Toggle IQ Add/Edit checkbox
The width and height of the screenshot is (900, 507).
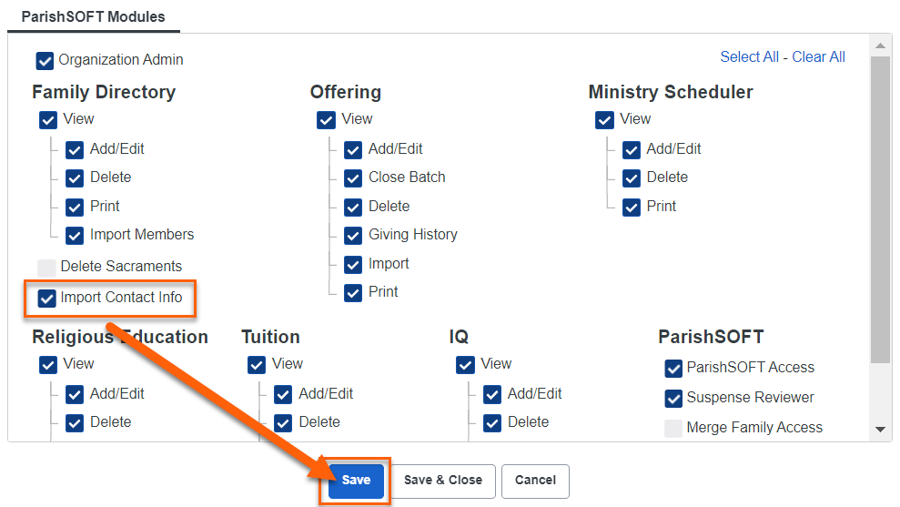click(492, 394)
